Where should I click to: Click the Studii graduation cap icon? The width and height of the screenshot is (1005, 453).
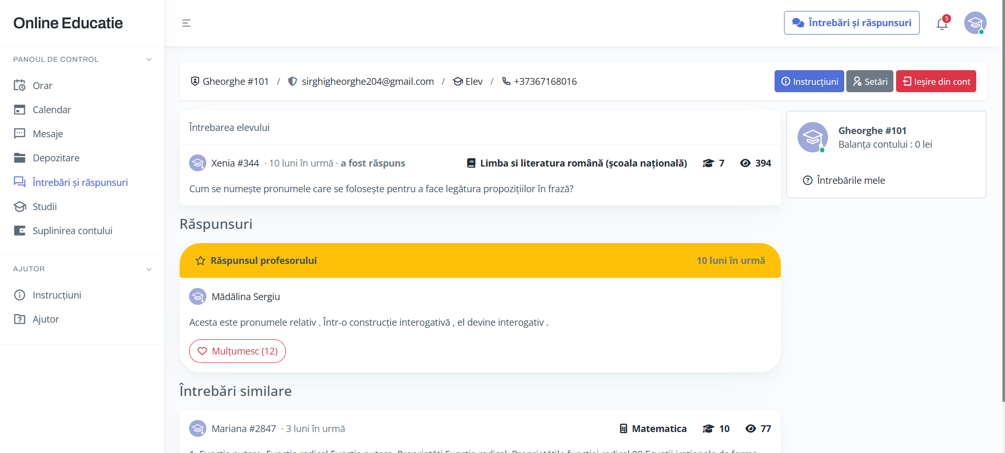point(19,206)
